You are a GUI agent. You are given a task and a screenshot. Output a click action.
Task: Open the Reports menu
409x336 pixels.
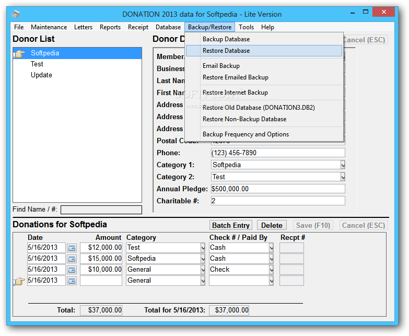(x=110, y=27)
